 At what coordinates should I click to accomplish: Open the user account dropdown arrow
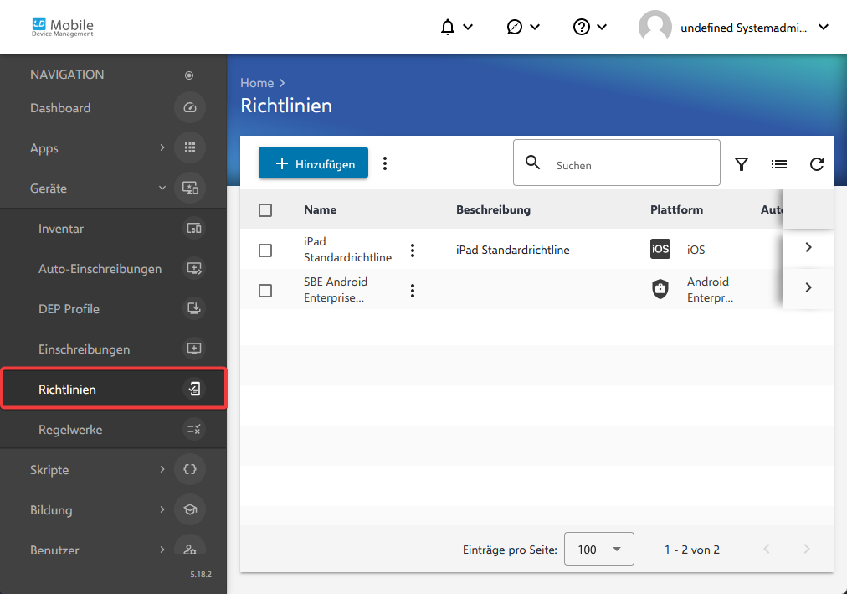point(824,27)
